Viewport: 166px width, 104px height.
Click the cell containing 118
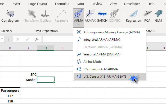click(10, 101)
